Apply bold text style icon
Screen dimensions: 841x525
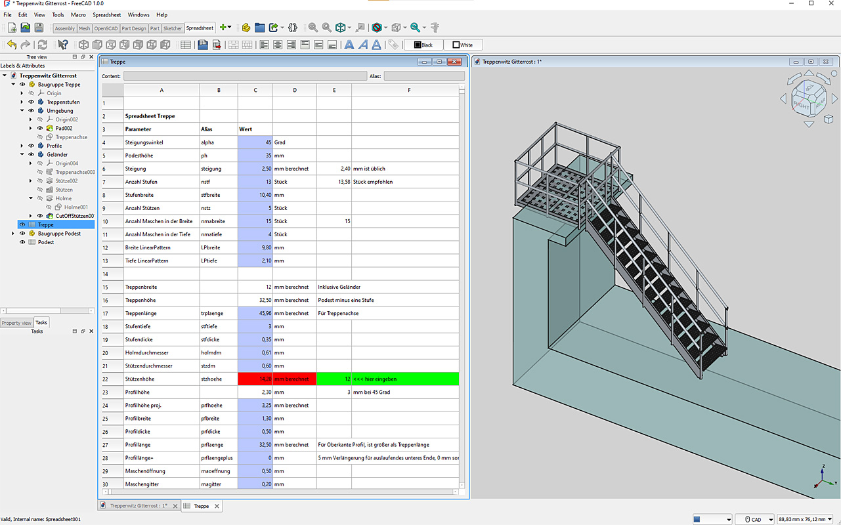(349, 45)
